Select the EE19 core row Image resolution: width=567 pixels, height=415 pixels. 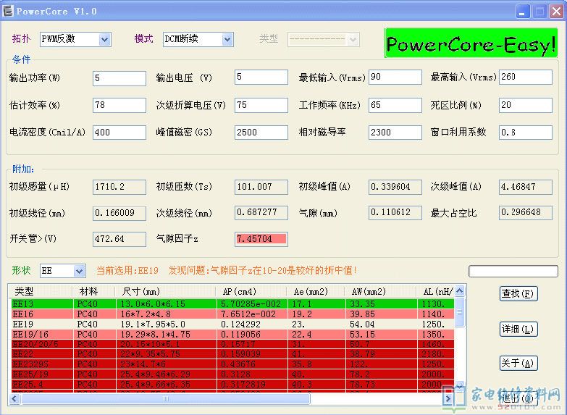point(232,324)
